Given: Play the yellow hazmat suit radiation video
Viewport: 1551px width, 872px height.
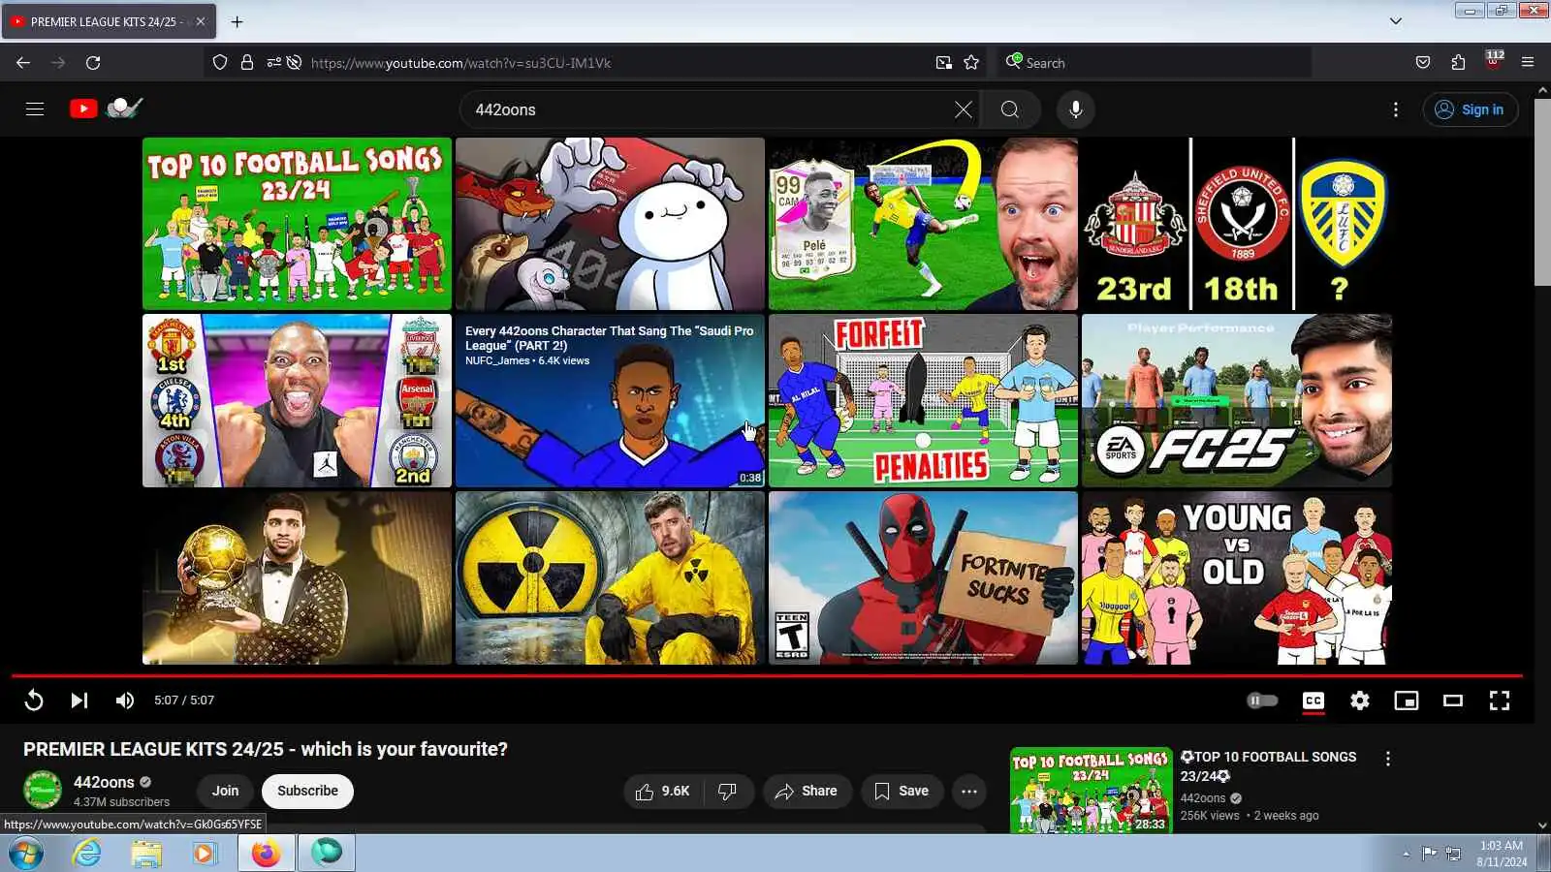Looking at the screenshot, I should point(610,577).
